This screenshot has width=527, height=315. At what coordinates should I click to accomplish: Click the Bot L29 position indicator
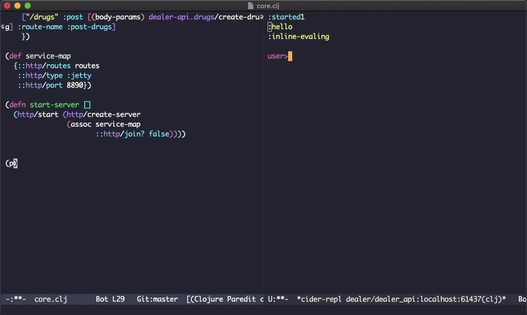110,299
